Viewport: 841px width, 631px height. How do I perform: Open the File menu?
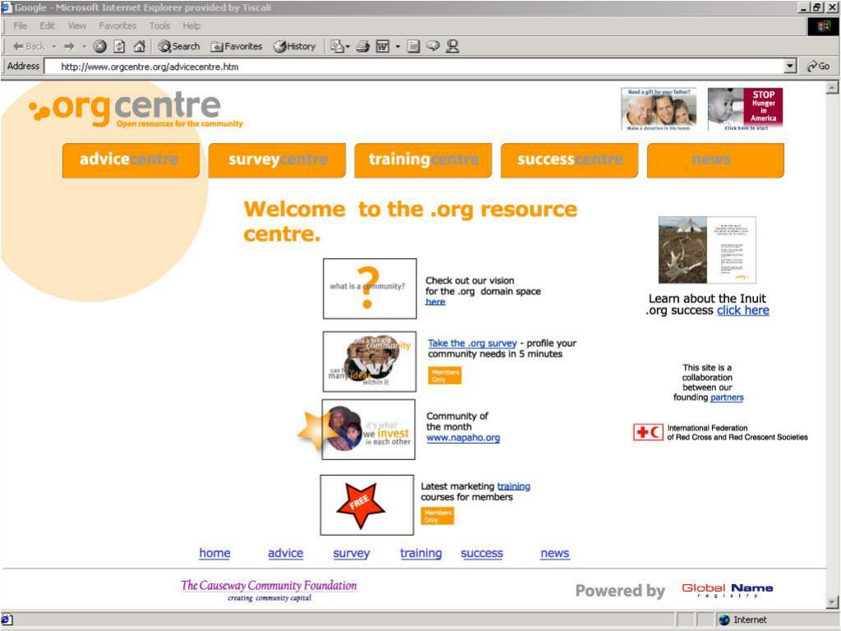coord(21,25)
